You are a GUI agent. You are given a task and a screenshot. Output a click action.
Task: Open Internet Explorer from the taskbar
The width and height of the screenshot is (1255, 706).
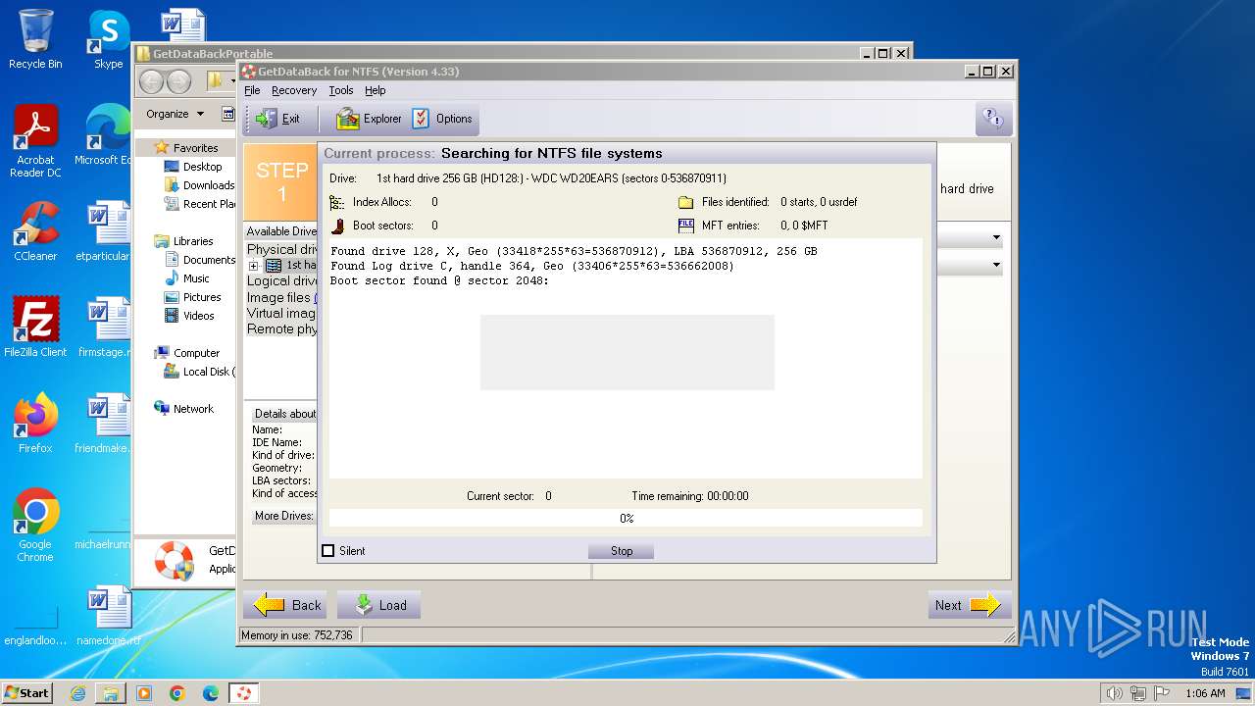[x=77, y=693]
